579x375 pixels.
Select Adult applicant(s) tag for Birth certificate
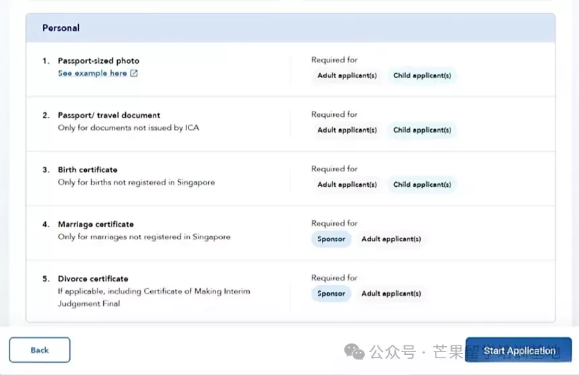[347, 185]
